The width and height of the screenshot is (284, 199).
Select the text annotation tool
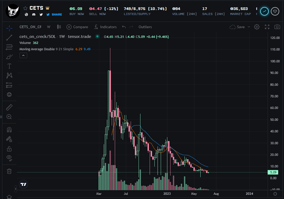[9, 66]
